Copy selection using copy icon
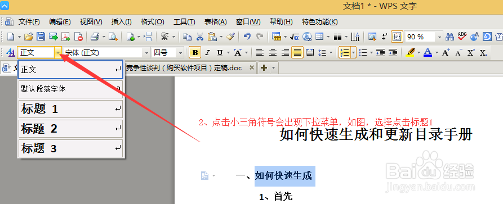 click(x=187, y=37)
